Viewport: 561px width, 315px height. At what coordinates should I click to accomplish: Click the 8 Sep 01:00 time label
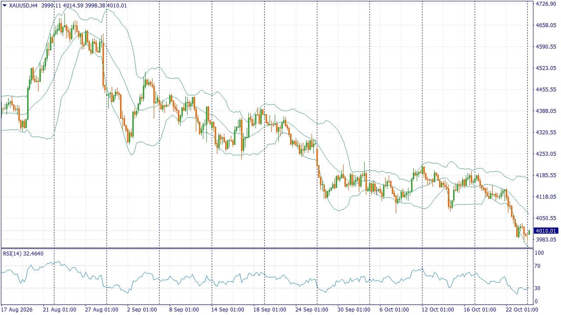(184, 310)
